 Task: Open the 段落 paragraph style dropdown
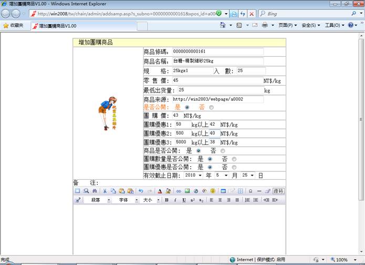click(98, 200)
